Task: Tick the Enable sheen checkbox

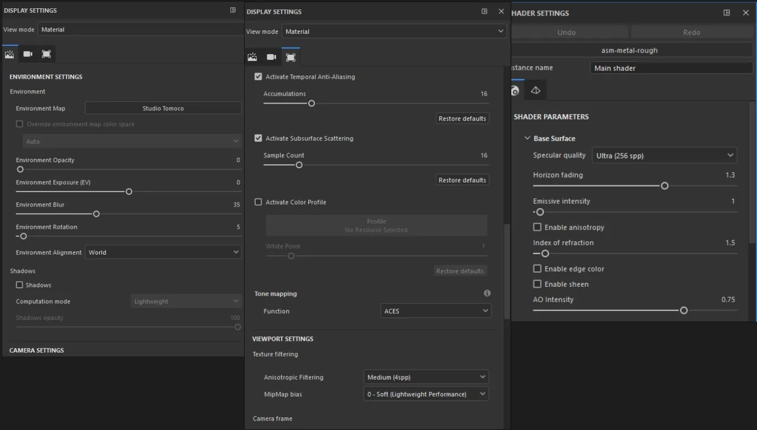Action: pos(537,284)
